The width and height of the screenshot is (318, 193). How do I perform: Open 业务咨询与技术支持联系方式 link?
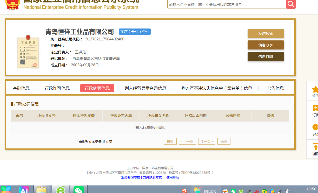coord(141,177)
